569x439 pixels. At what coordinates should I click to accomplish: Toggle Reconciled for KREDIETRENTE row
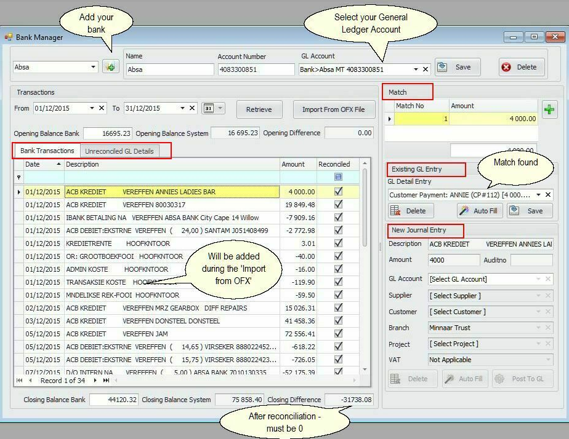pos(338,243)
